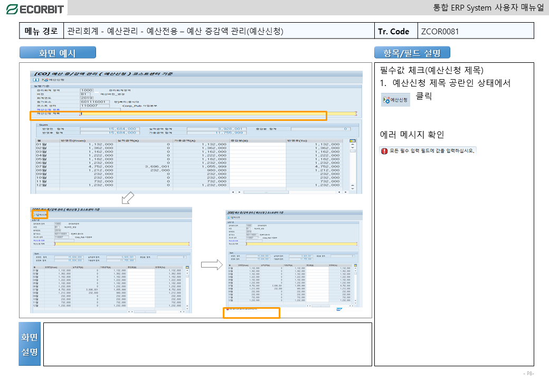Screen dimensions: 549x380
Task: Click the ZCOR0081 transaction code cell
Action: (475, 31)
